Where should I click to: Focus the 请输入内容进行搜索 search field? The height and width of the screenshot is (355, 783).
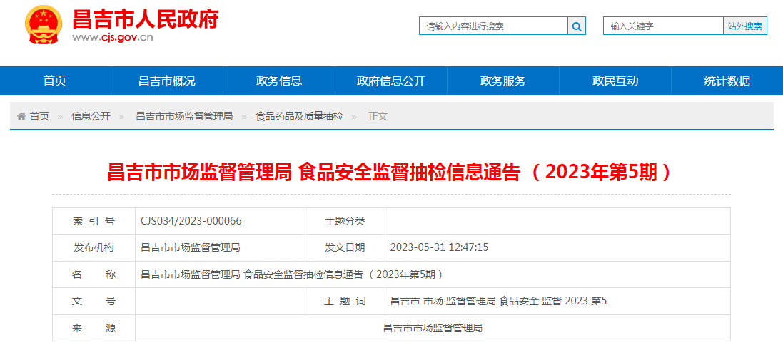(493, 26)
